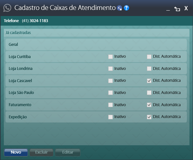This screenshot has width=193, height=160.
Task: Check Inativo for Loja Curitiba
Action: tap(111, 57)
